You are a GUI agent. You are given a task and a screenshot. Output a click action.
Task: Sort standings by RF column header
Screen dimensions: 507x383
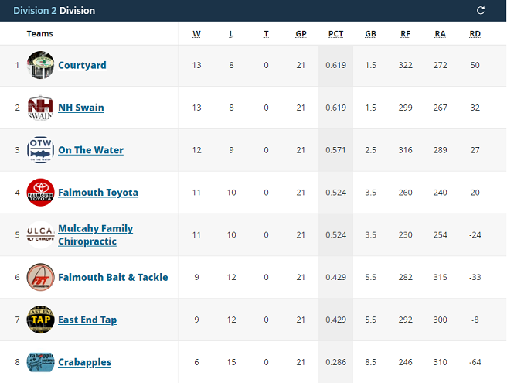[x=405, y=33]
